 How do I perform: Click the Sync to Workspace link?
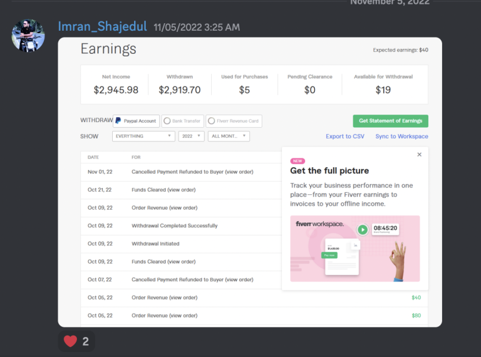coord(401,137)
